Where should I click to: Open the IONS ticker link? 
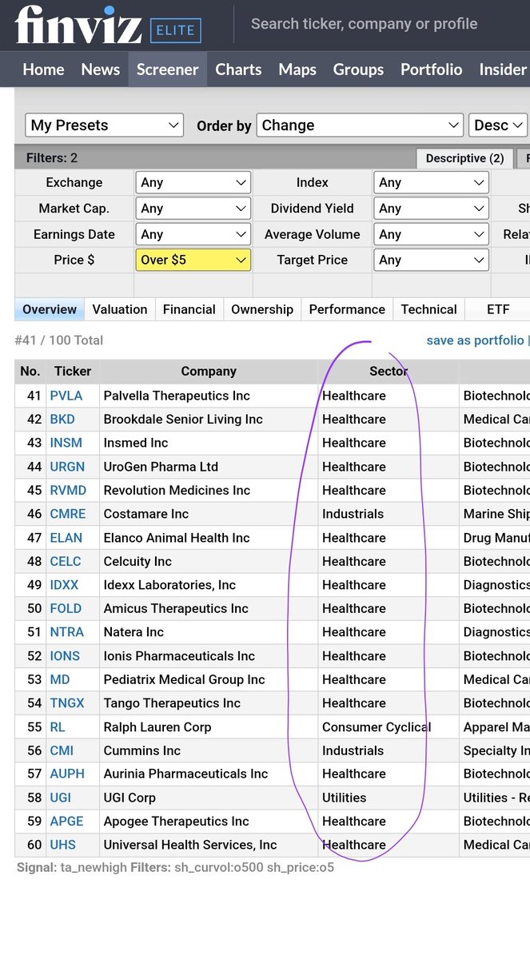[65, 656]
